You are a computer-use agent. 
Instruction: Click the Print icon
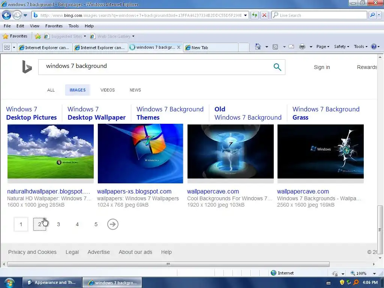[302, 46]
